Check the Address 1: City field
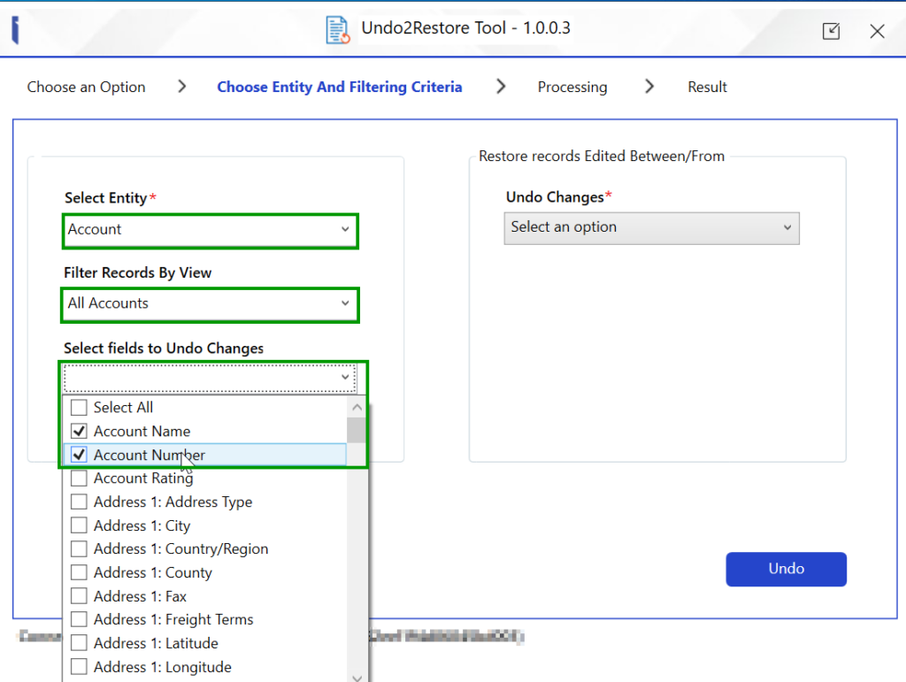This screenshot has height=682, width=906. 78,525
